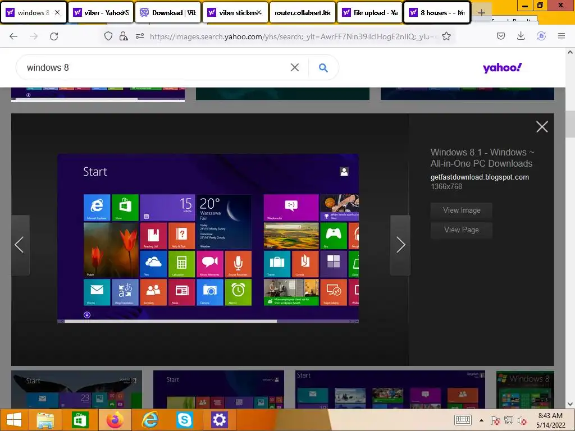Open the wide Start screen thumbnail with photo tiles

coord(390,389)
